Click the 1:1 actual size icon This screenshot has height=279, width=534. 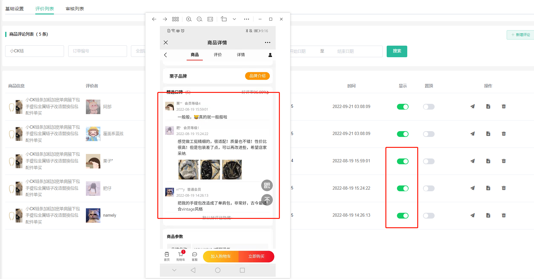point(210,19)
